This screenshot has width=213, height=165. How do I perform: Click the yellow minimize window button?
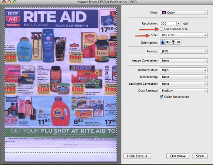pos(9,2)
